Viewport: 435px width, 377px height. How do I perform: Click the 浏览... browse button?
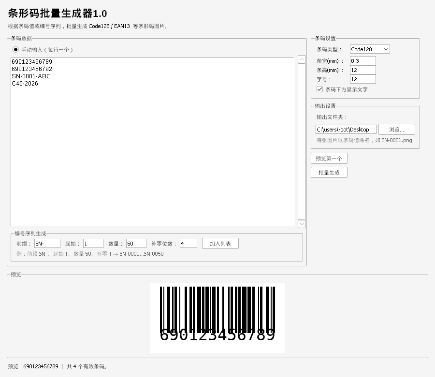397,129
